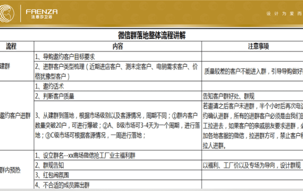Click the cell 1、设立群名--xx商场微信抢工厂业主福利群
Viewport: 303px width, 191px height.
click(x=117, y=155)
